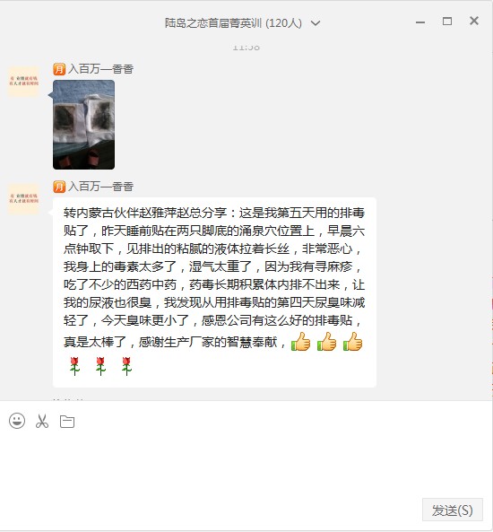The image size is (493, 532).
Task: Click the first sender avatar beside the photo
Action: click(23, 81)
